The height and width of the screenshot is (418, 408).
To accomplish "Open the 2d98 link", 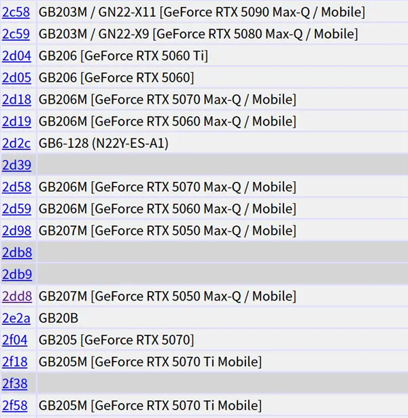I will 16,231.
